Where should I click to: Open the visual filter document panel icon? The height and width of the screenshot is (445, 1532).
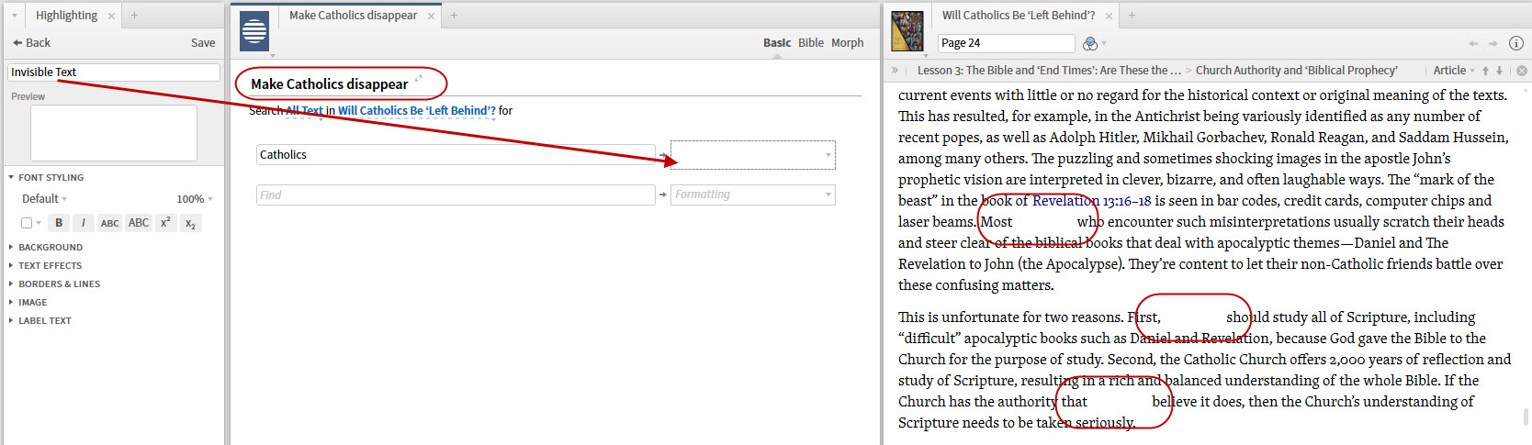coord(254,31)
